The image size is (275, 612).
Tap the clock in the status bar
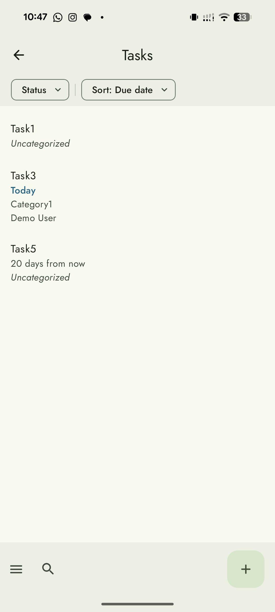coord(36,17)
